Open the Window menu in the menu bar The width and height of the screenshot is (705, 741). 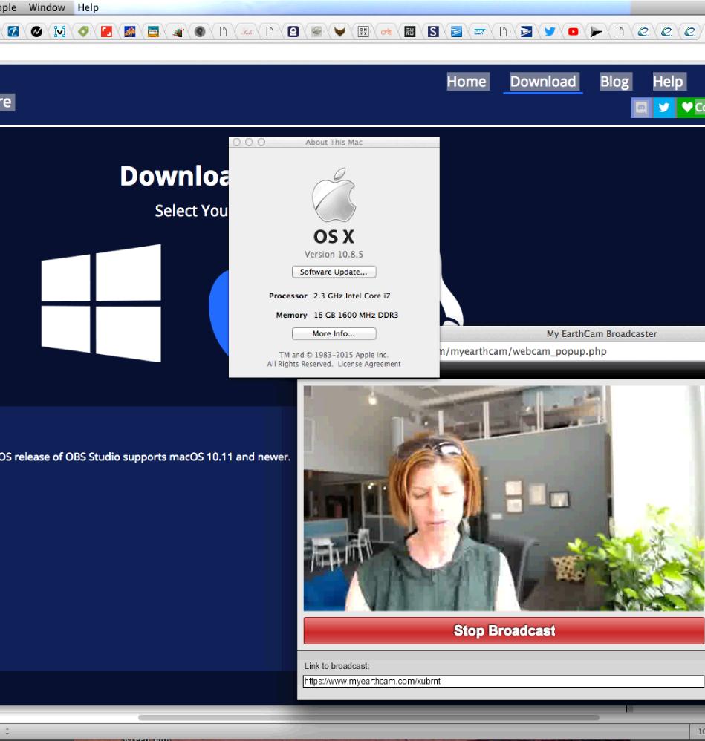pyautogui.click(x=47, y=7)
